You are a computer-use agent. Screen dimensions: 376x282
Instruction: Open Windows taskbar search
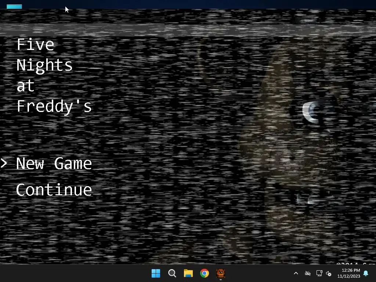click(172, 273)
